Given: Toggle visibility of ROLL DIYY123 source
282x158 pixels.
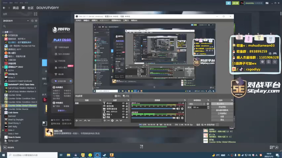Looking at the screenshot, I should pos(123,111).
